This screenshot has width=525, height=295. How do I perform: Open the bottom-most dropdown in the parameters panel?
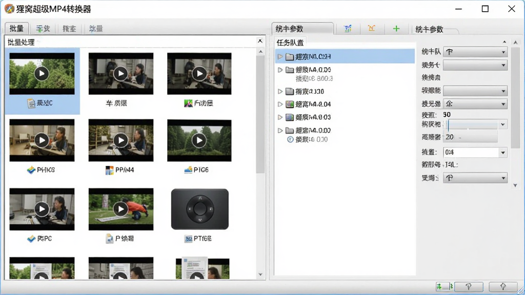point(475,178)
